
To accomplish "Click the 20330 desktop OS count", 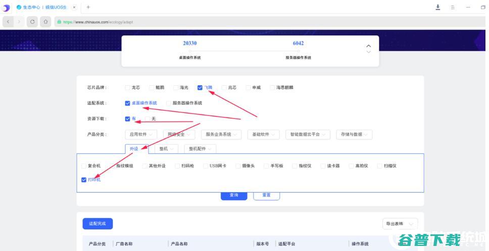I will (x=189, y=43).
